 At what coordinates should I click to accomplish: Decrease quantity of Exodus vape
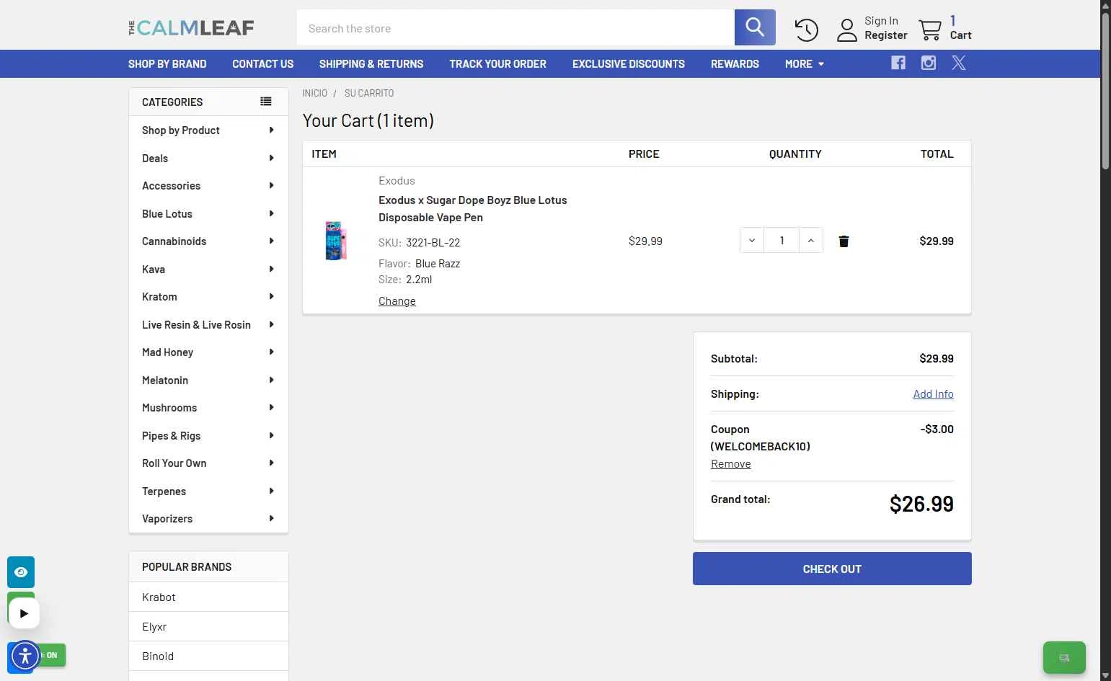point(752,241)
